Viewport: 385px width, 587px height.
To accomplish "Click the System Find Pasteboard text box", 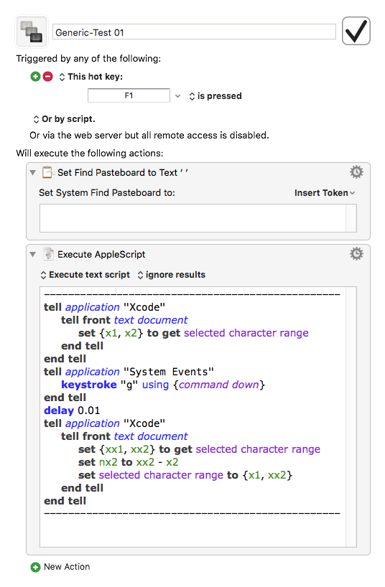I will click(x=198, y=218).
